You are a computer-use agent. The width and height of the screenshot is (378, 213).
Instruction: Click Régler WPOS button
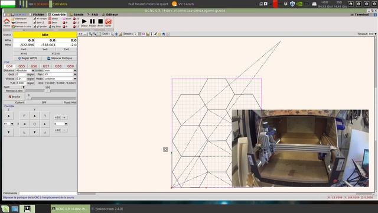pos(28,58)
